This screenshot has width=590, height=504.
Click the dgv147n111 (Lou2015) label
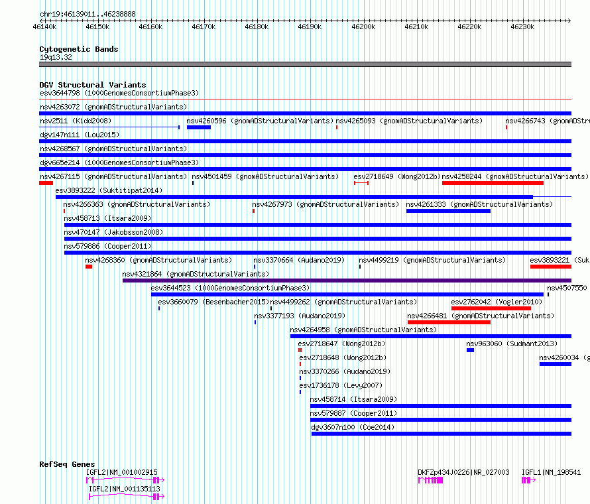(x=80, y=135)
